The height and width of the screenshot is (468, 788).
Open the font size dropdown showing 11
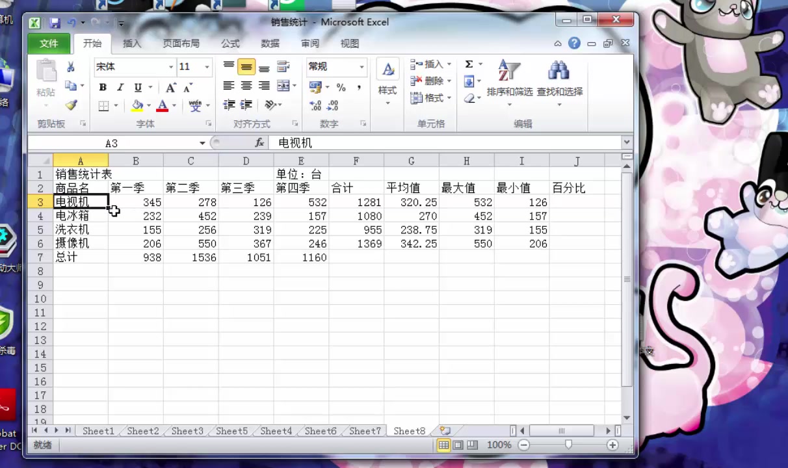pyautogui.click(x=206, y=66)
